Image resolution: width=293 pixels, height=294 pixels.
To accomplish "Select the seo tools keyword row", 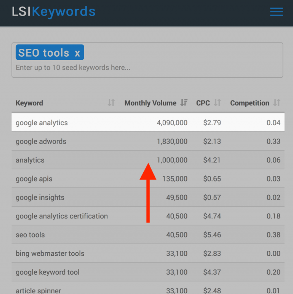I will (x=148, y=235).
